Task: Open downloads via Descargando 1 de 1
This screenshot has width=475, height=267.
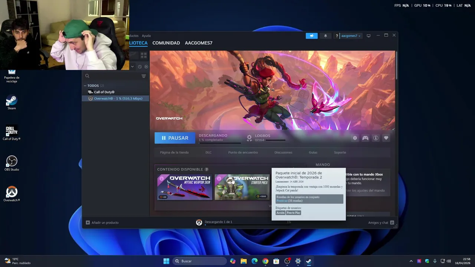Action: [218, 222]
